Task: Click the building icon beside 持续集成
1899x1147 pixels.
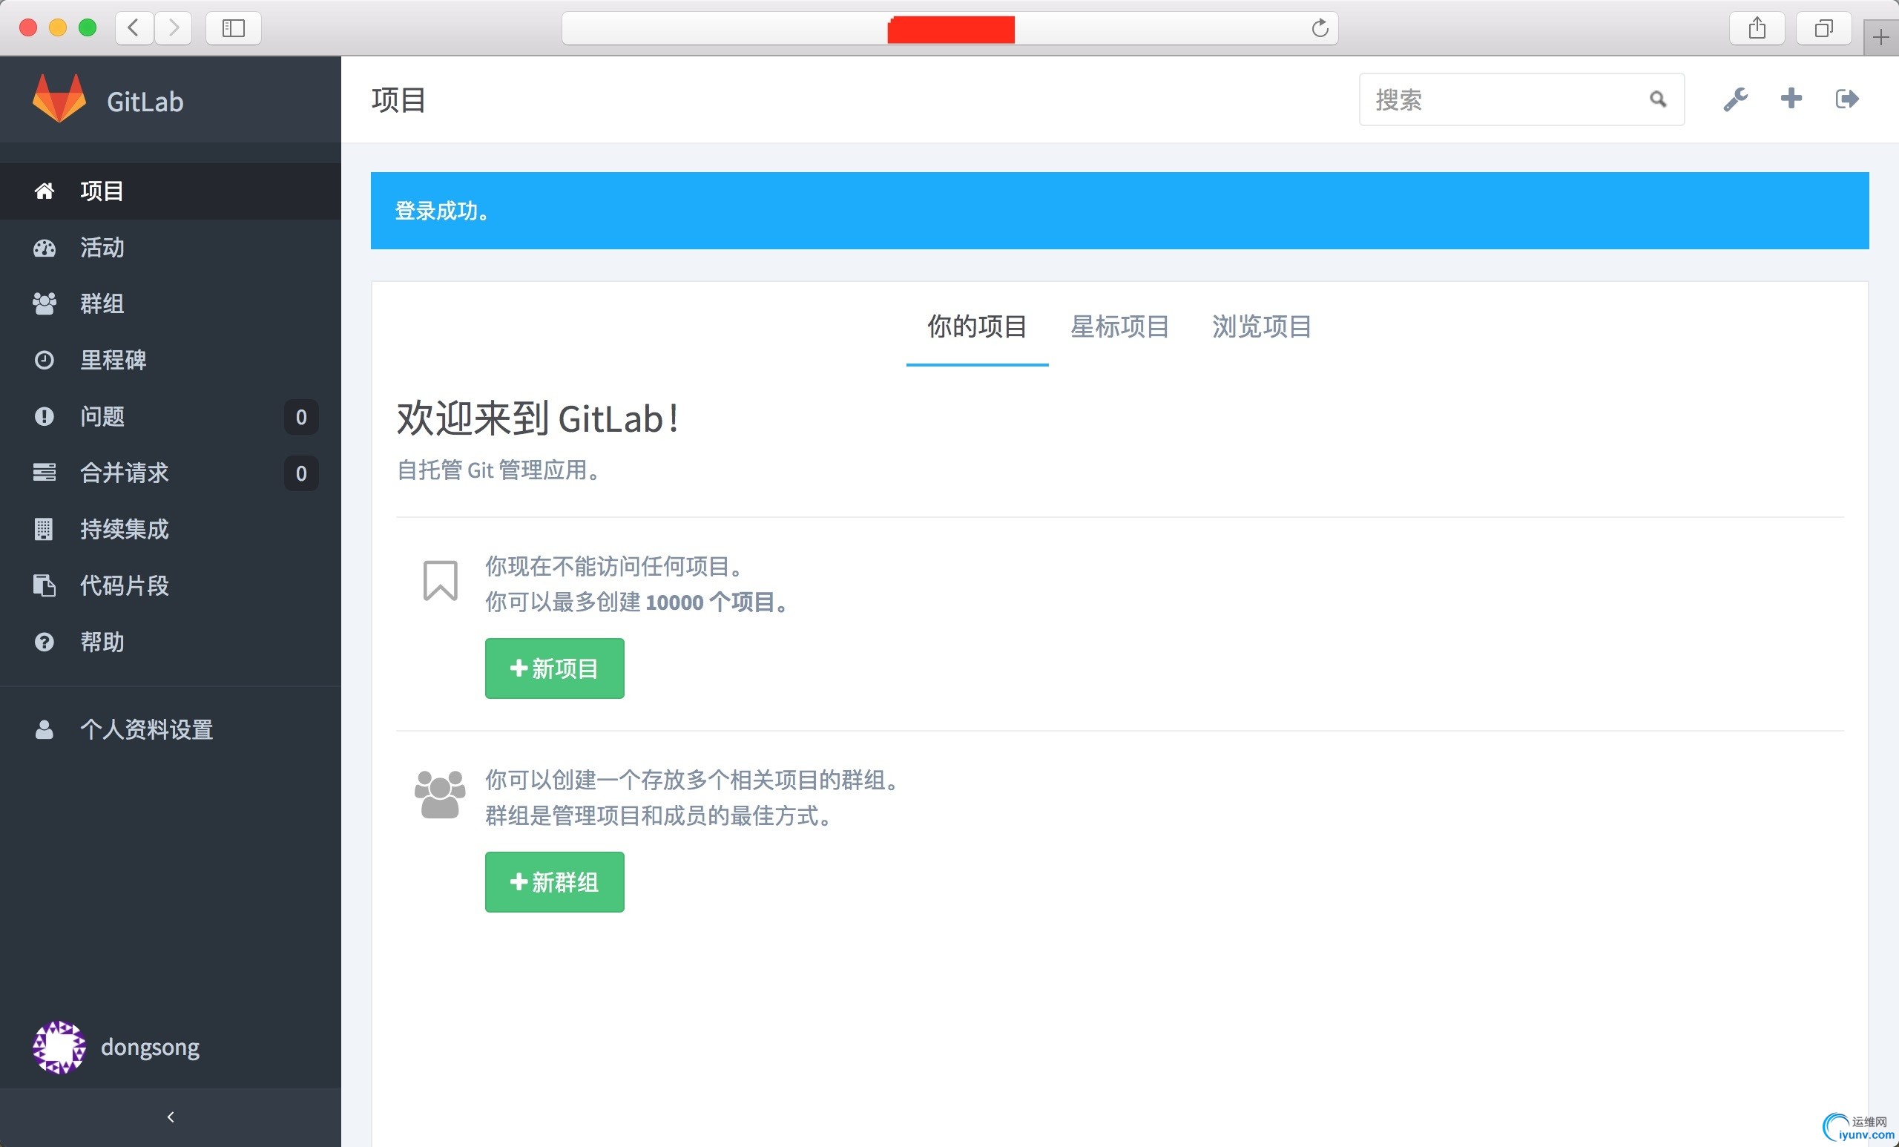Action: point(44,529)
